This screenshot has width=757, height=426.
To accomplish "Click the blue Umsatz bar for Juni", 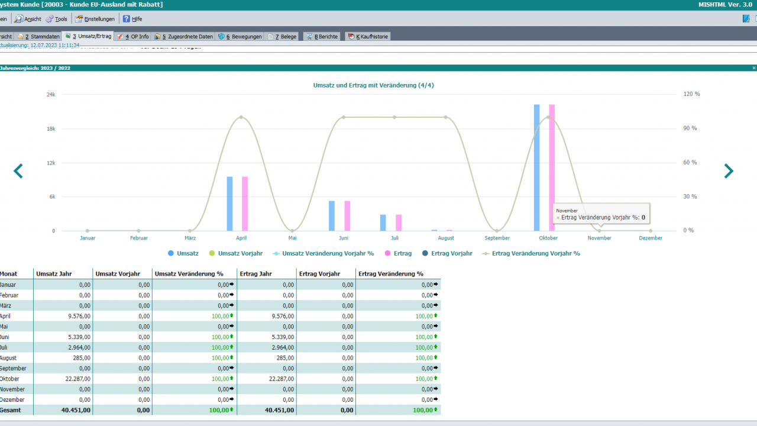I will (x=332, y=216).
